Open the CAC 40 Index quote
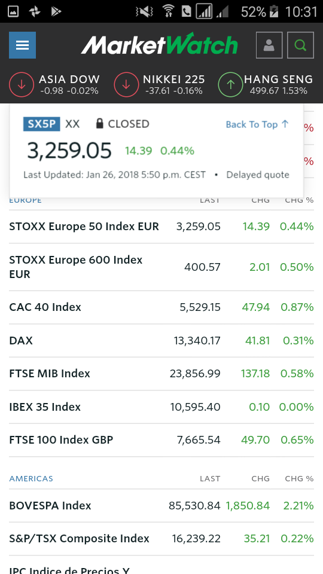 tap(161, 307)
